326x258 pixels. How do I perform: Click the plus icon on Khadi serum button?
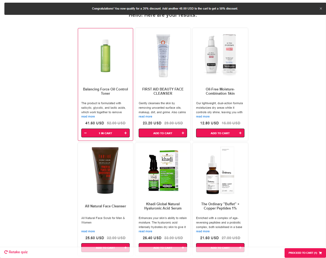click(x=183, y=248)
